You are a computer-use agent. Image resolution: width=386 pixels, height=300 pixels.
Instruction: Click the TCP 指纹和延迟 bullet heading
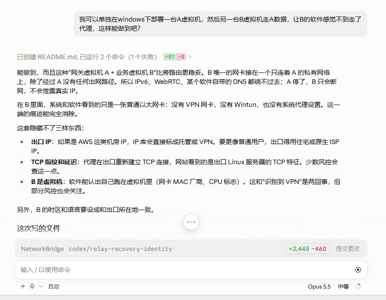[54, 162]
